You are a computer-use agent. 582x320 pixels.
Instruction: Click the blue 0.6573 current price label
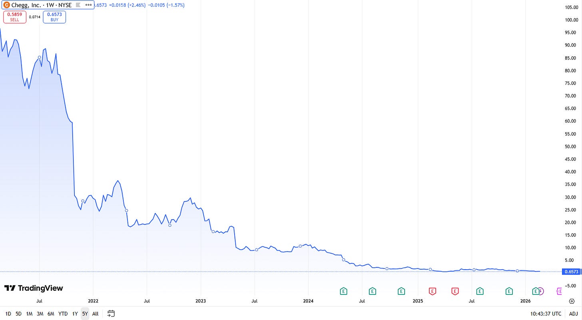(x=570, y=272)
